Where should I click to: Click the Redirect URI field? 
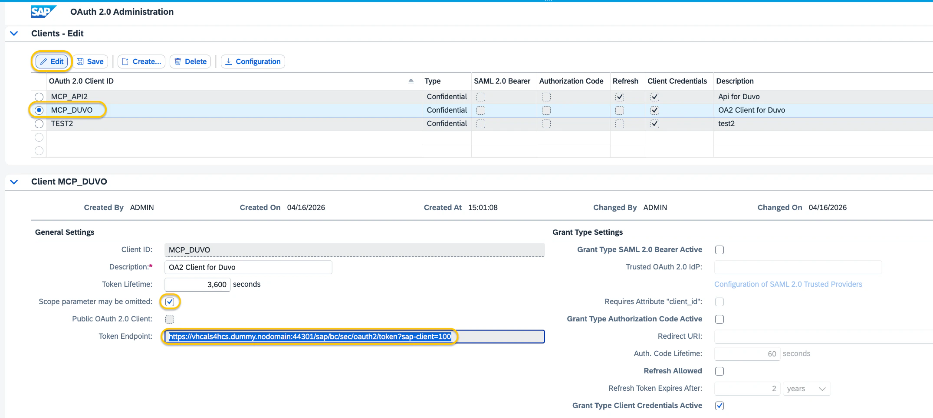point(824,337)
